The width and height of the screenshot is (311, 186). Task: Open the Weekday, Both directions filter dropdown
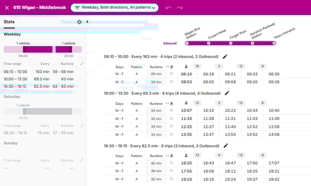coord(115,8)
